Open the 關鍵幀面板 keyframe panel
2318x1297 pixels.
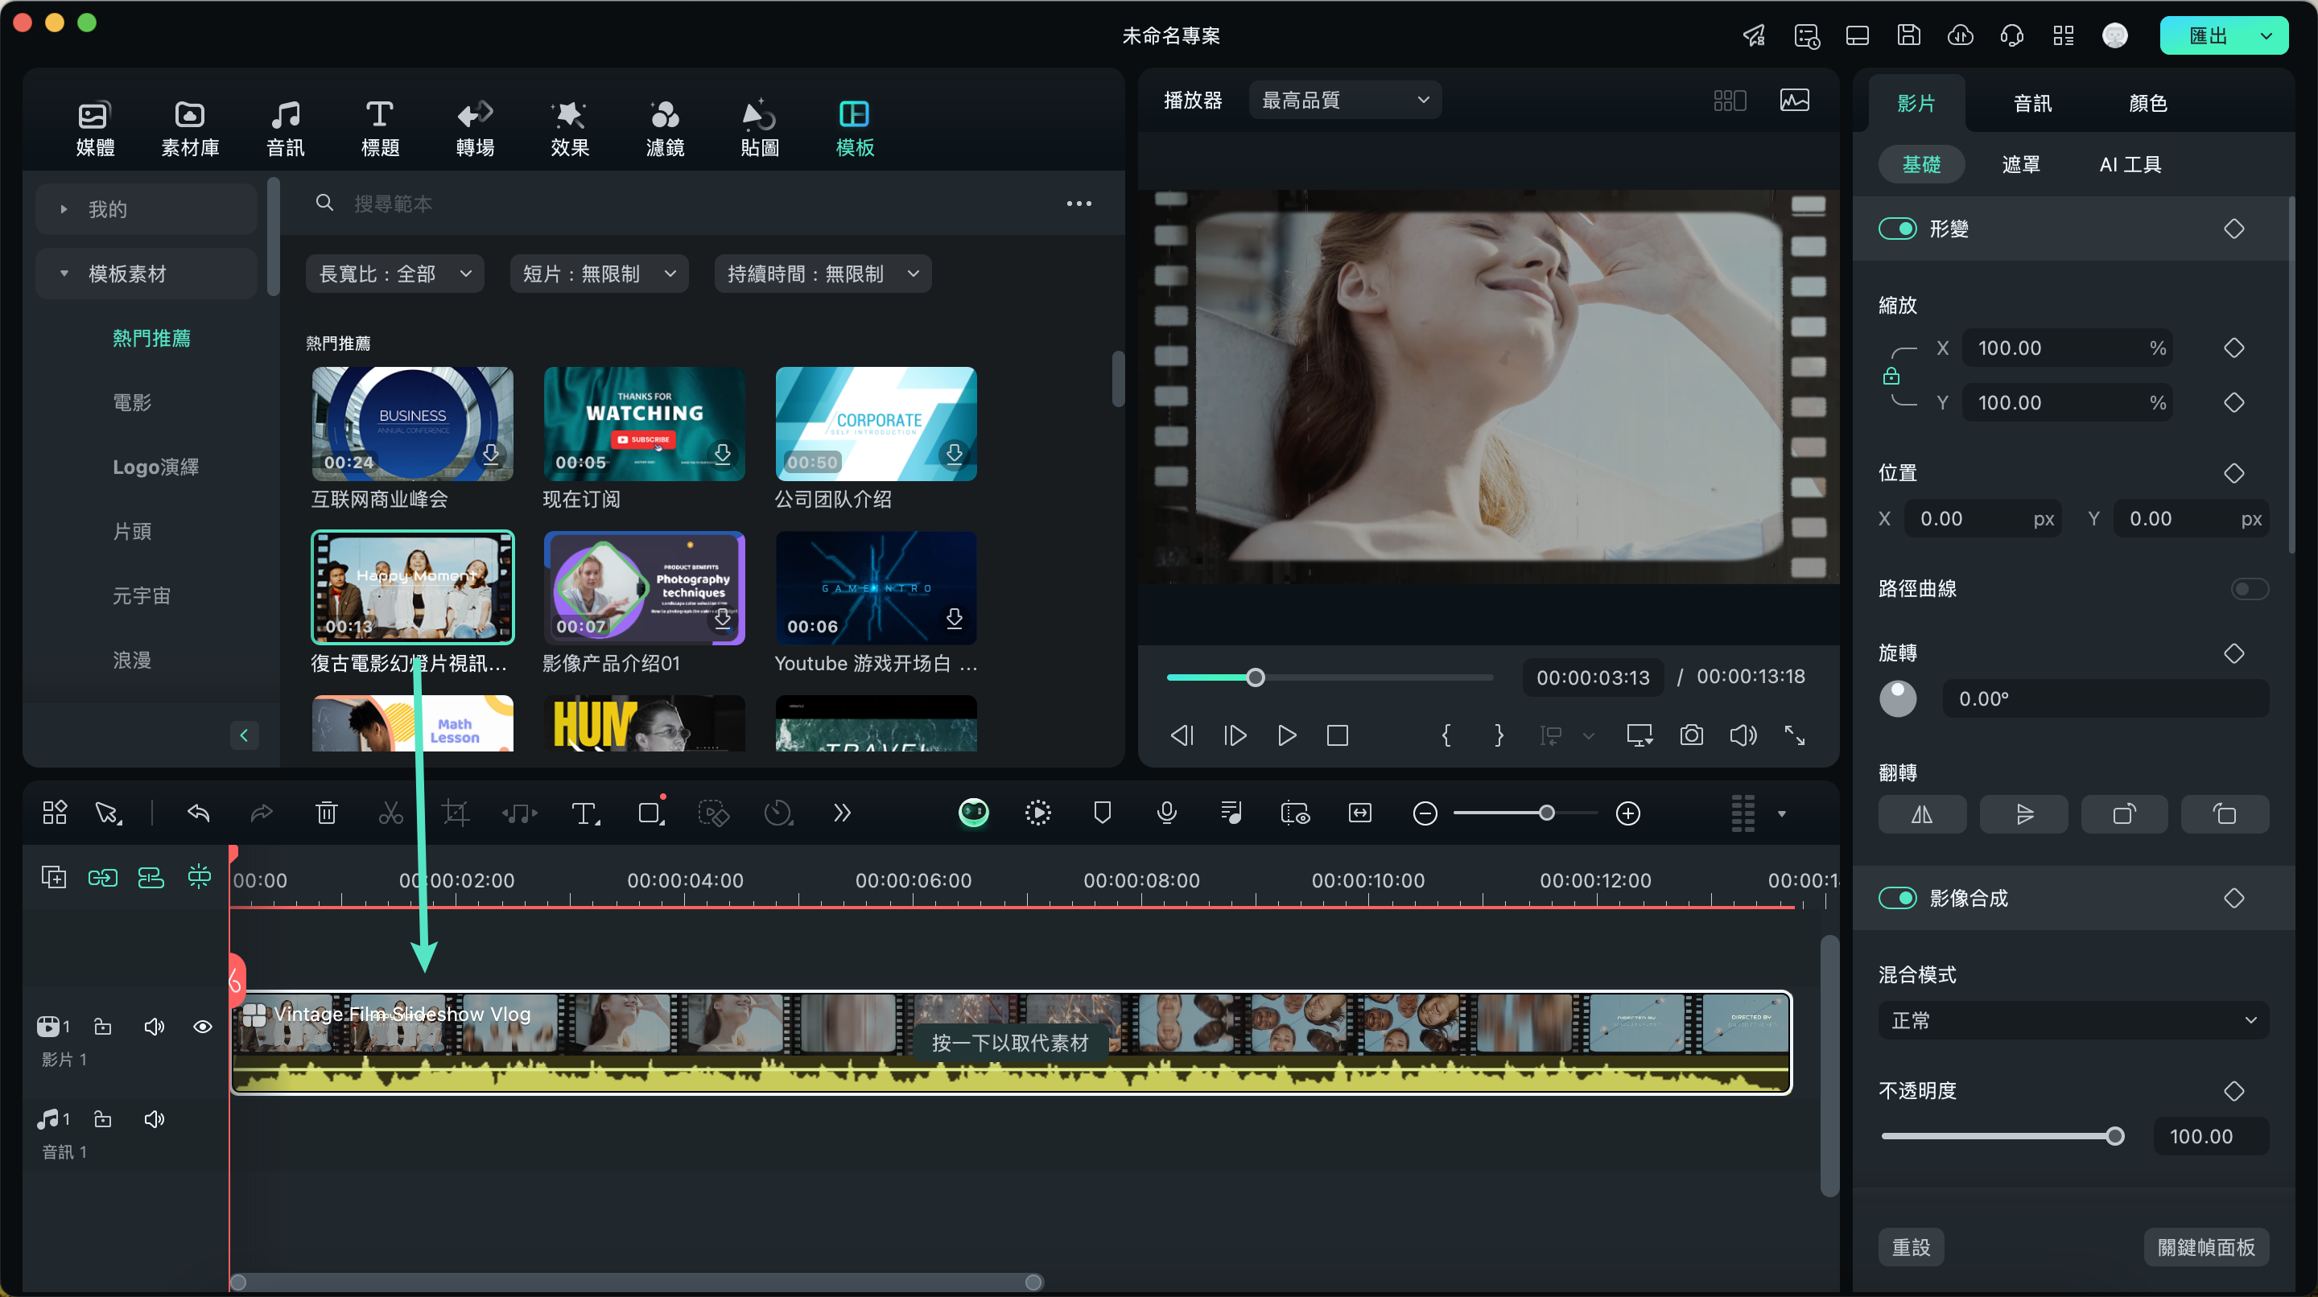pyautogui.click(x=2205, y=1248)
